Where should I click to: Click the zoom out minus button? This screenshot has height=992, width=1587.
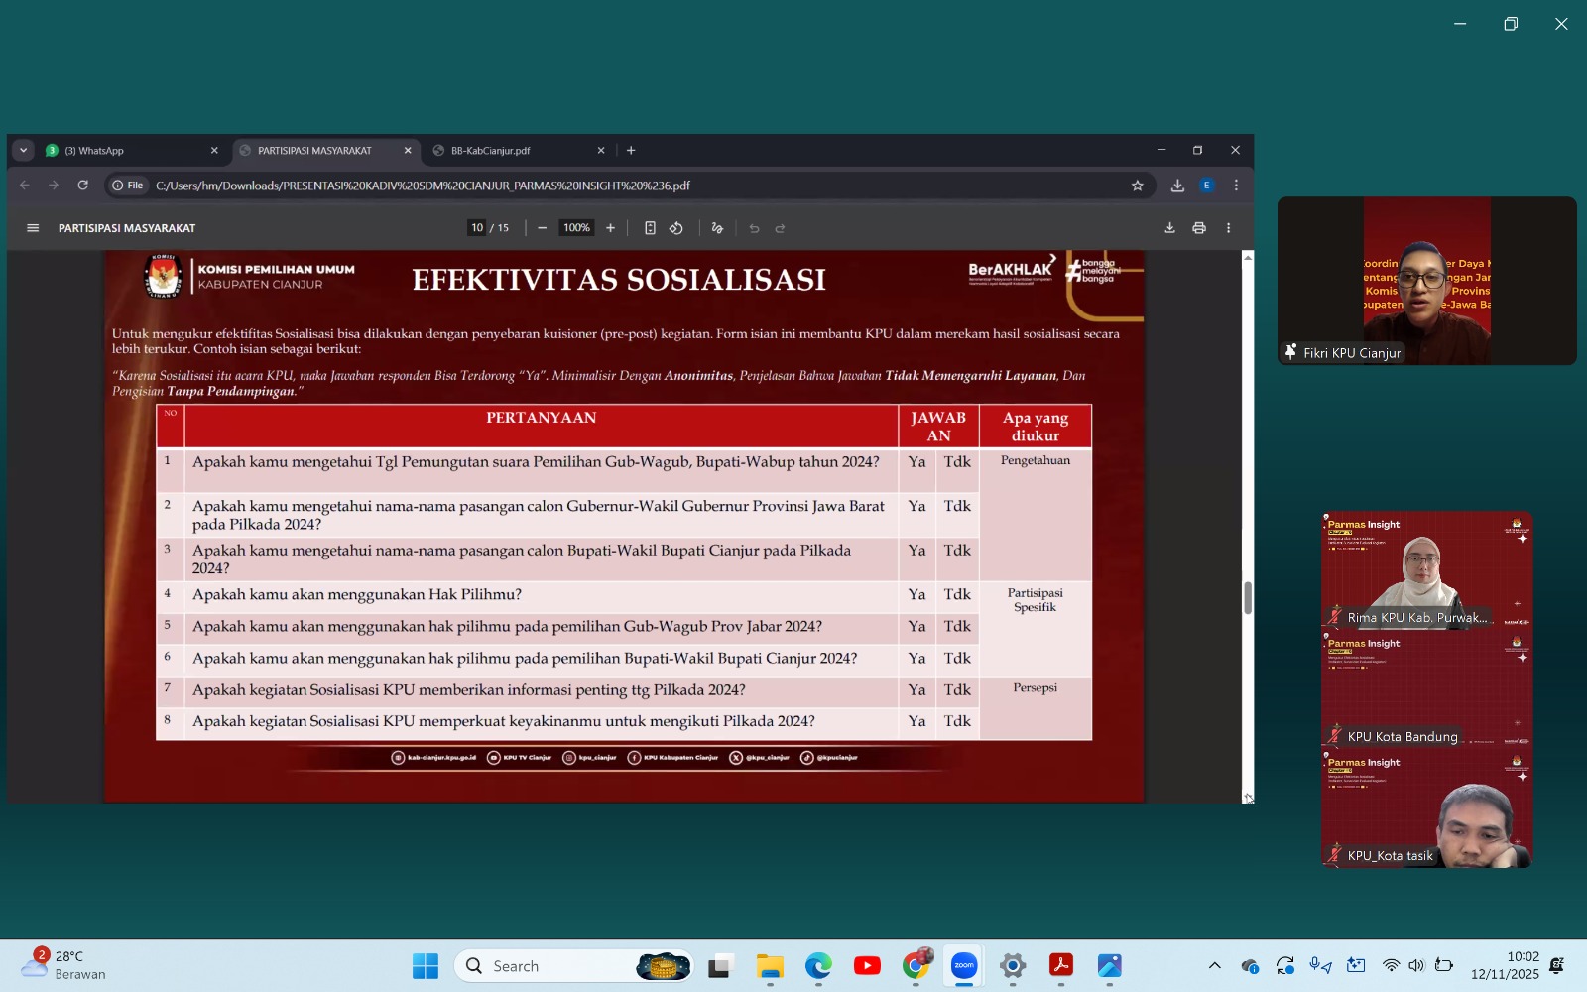click(542, 228)
